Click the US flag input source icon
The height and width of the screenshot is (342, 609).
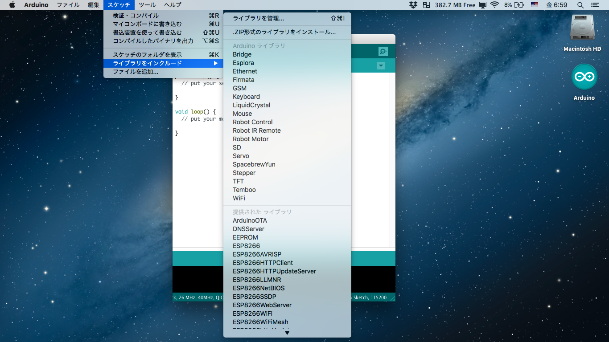[x=535, y=5]
